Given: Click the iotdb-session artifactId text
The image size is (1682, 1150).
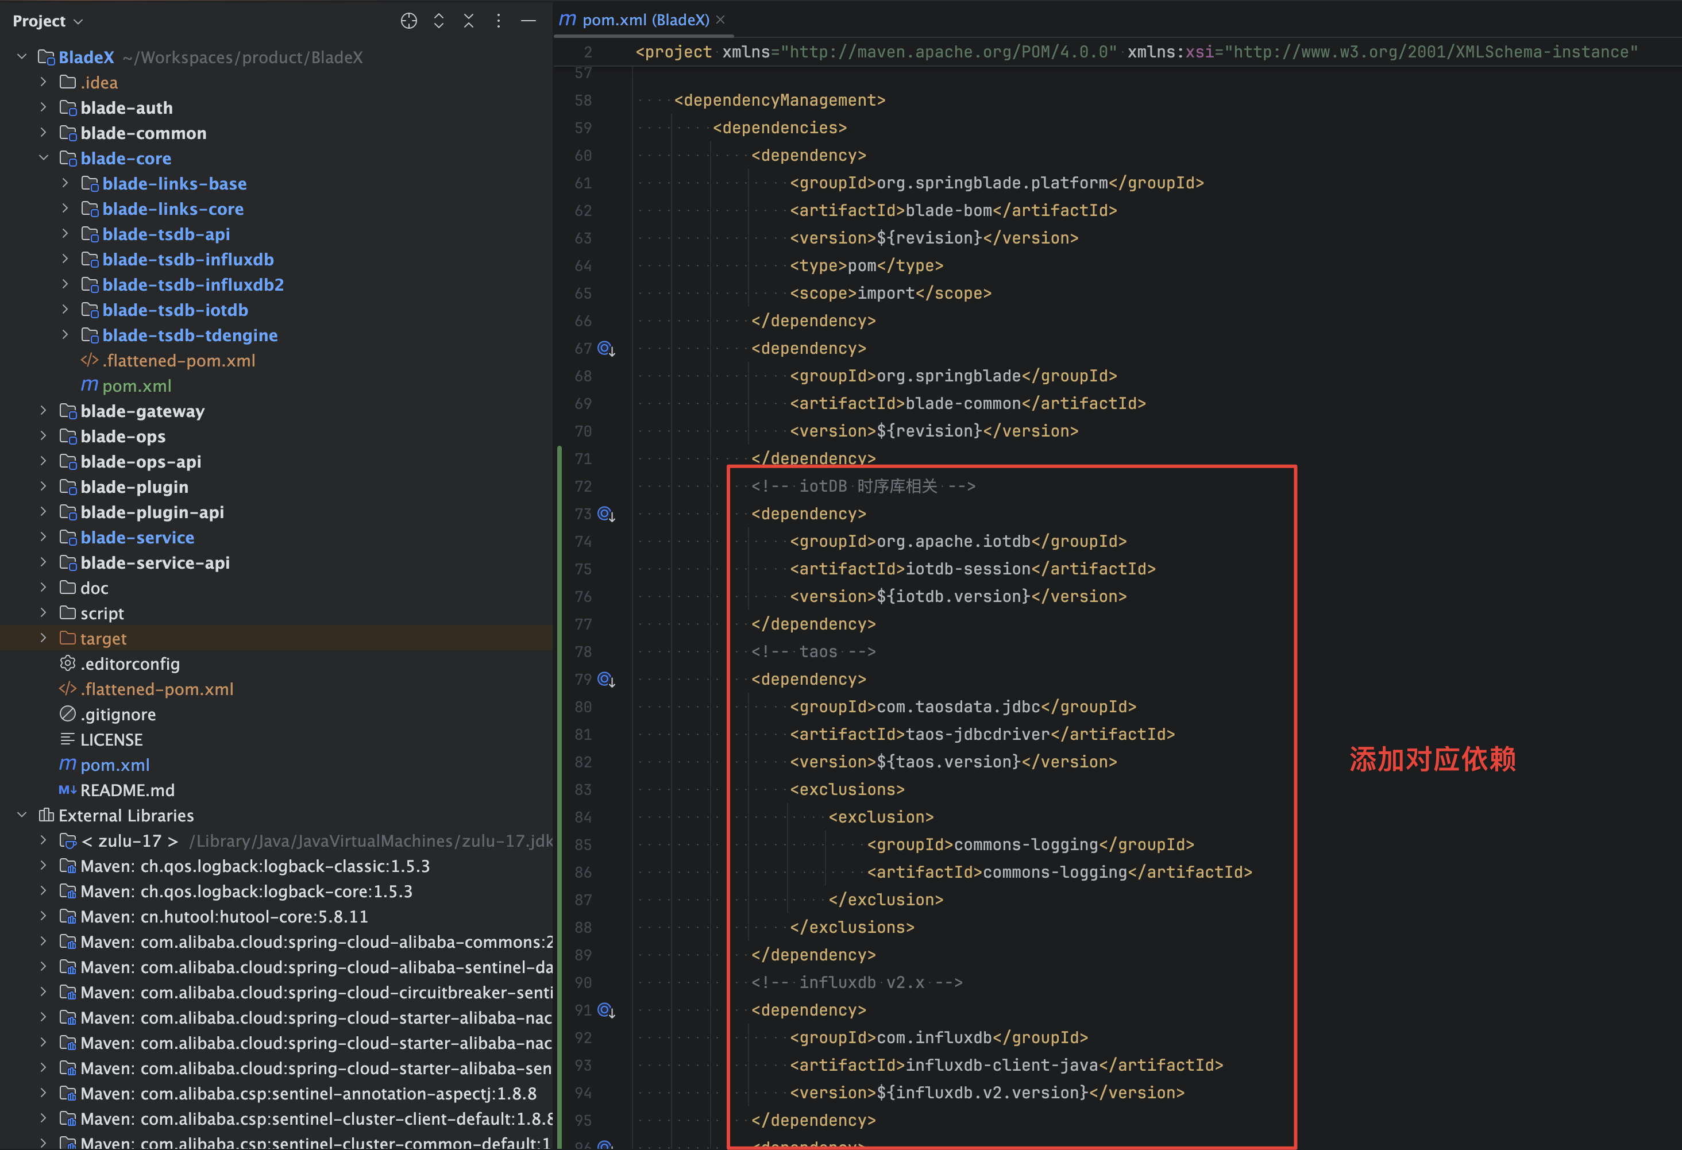Looking at the screenshot, I should click(x=967, y=569).
